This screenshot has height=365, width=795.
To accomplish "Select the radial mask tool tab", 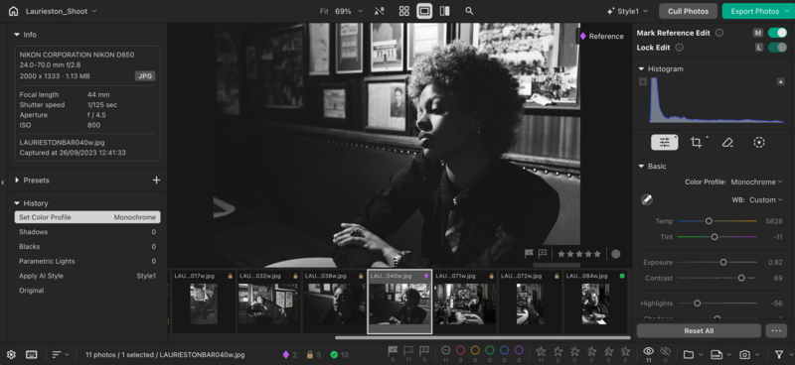I will [759, 142].
